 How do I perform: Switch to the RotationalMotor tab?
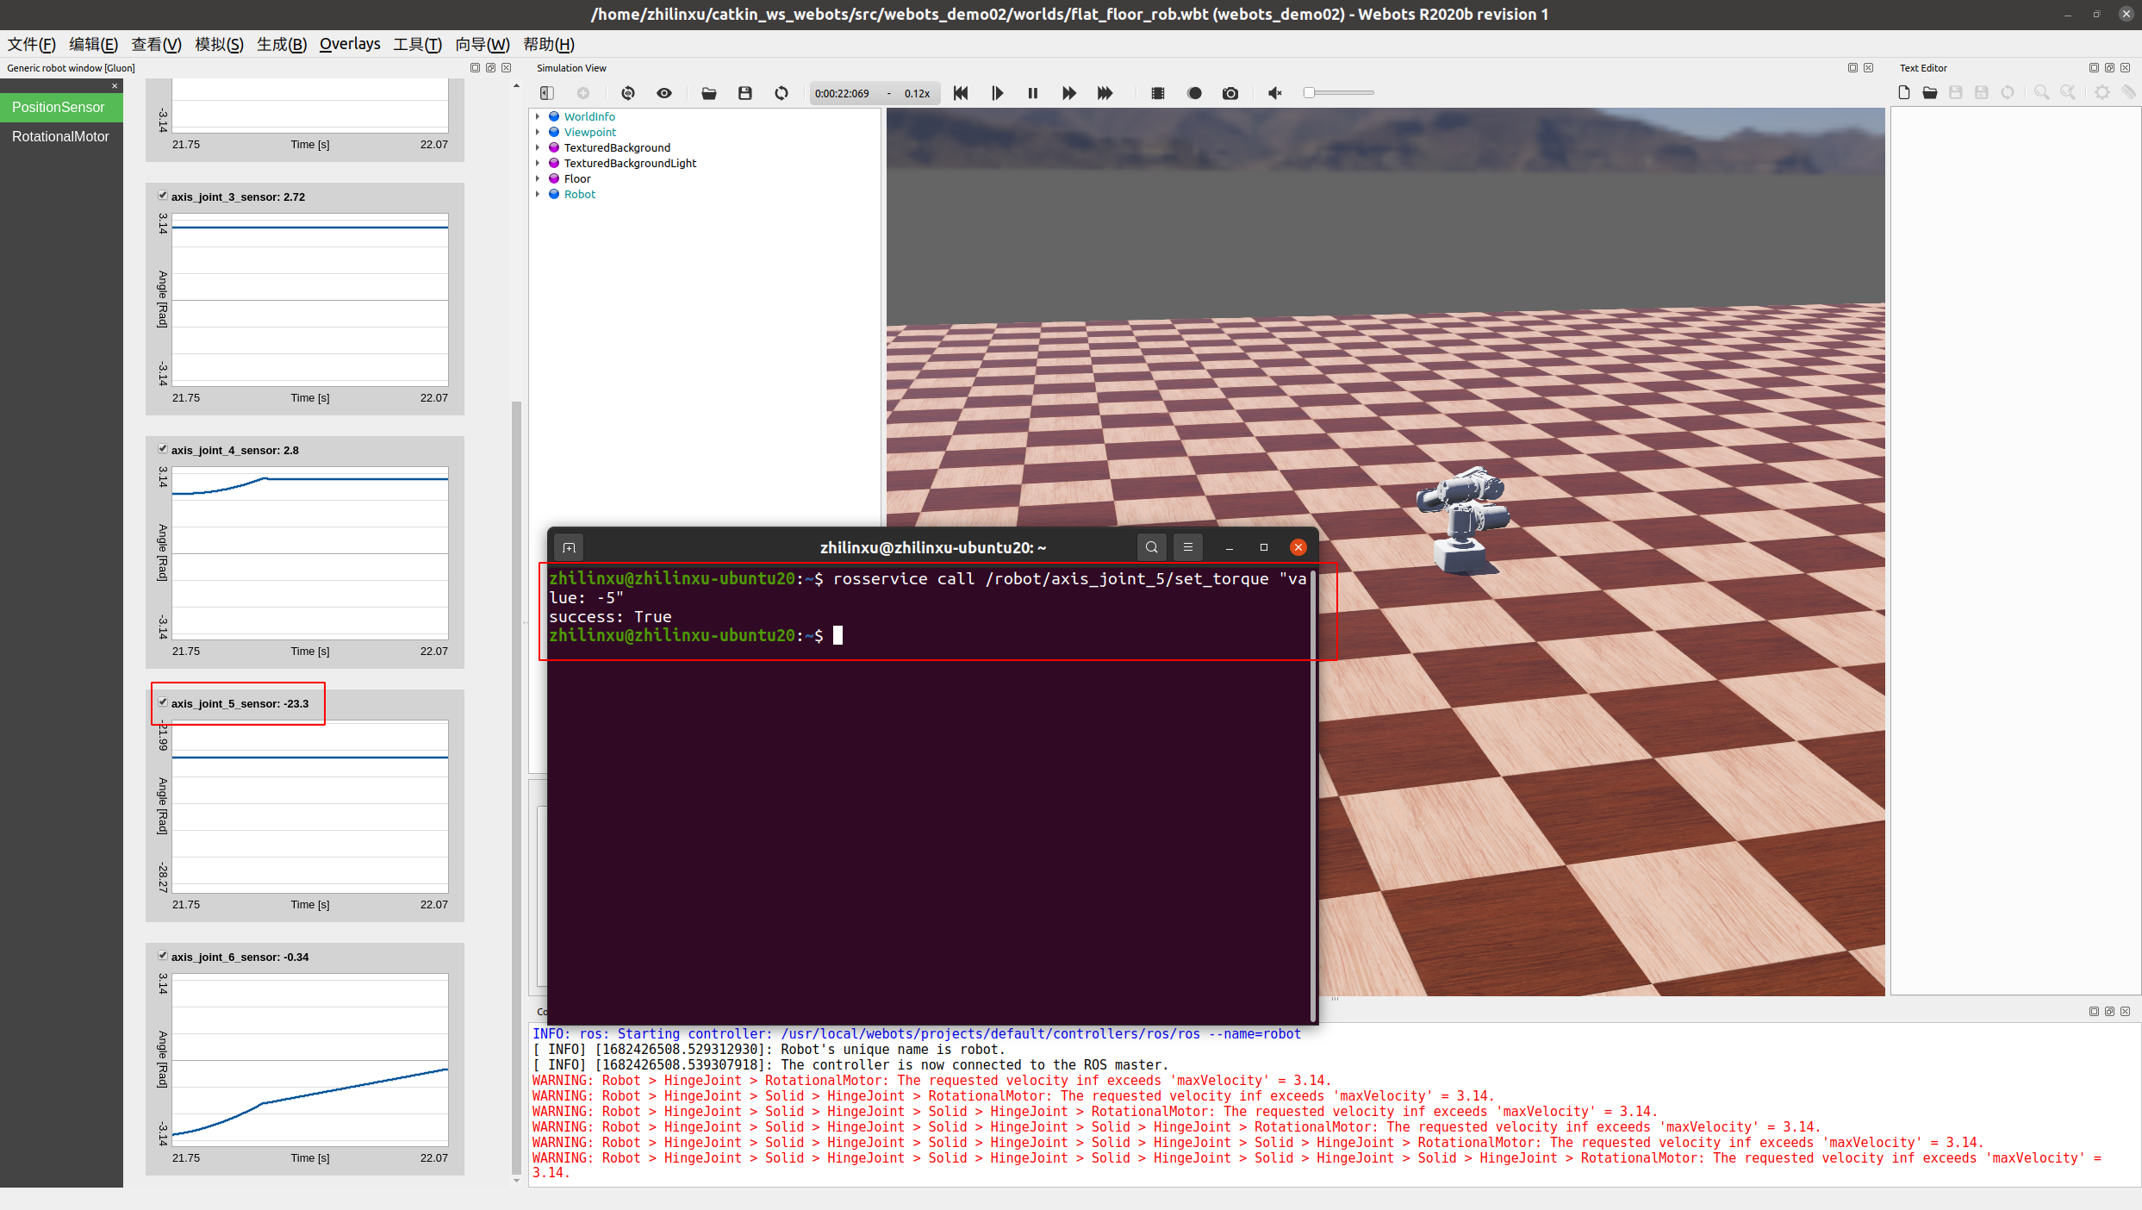[x=61, y=136]
